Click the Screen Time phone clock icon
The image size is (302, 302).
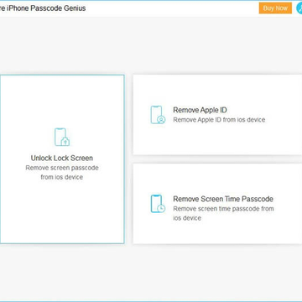click(x=158, y=204)
